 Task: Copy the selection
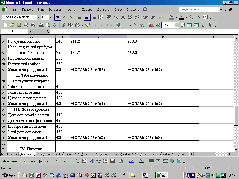tap(71, 25)
